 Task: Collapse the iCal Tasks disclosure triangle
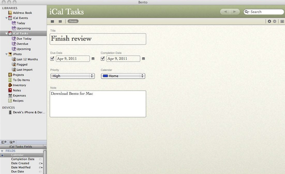click(6, 33)
